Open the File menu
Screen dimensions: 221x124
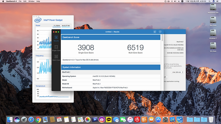20,1
